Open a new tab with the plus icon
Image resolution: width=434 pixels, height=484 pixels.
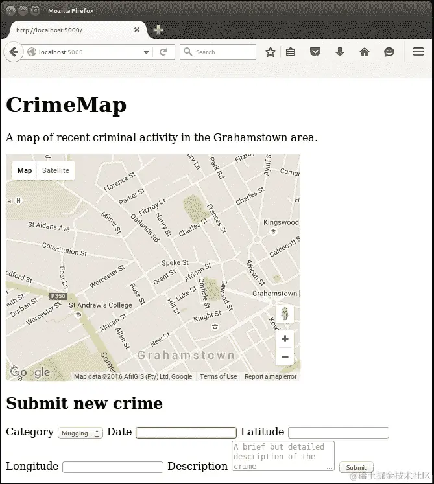(x=158, y=30)
